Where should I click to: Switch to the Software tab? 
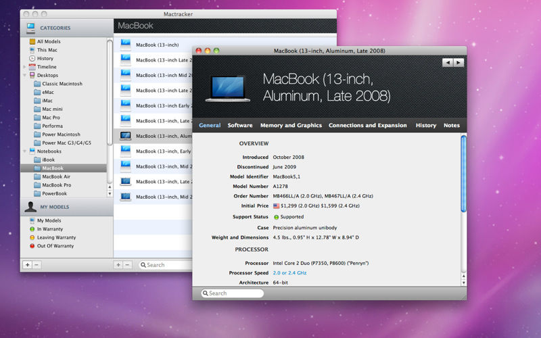click(x=240, y=125)
